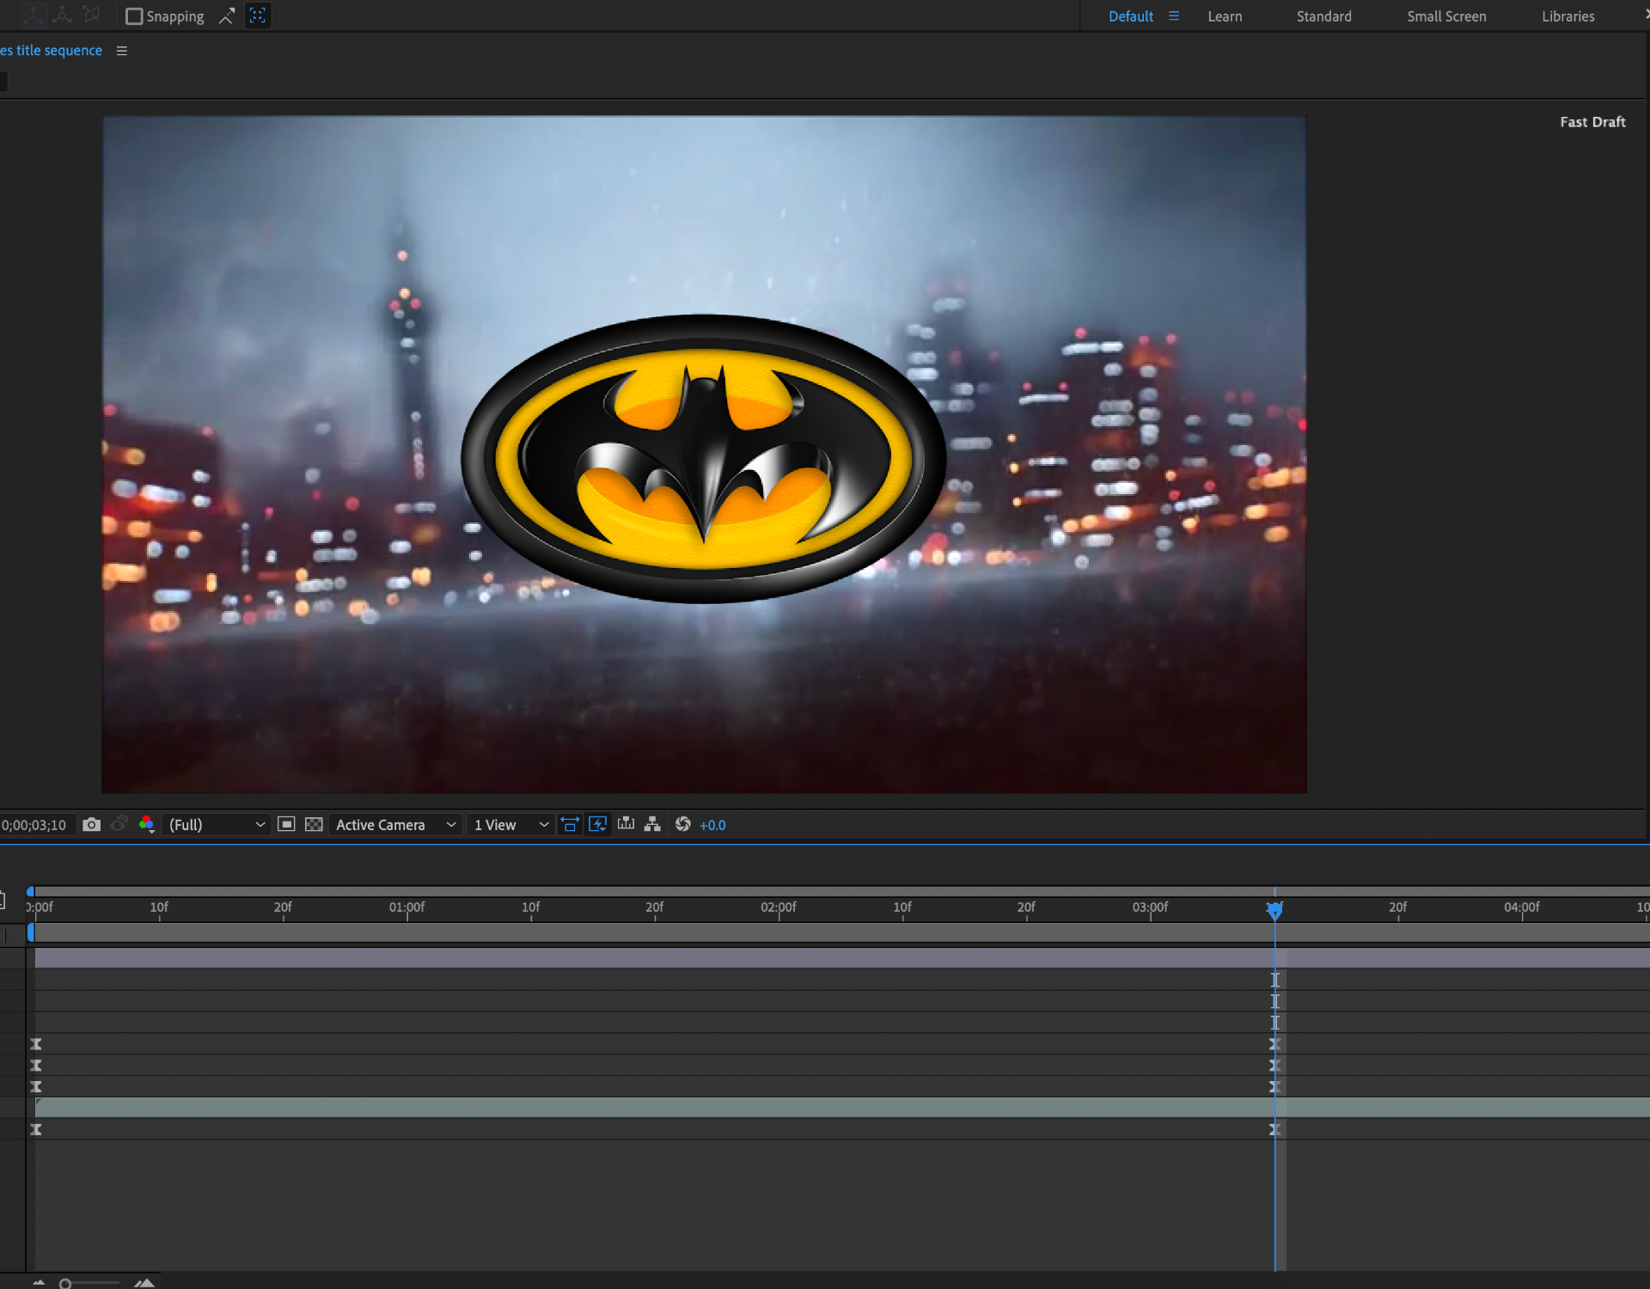Take a snapshot with camera icon
Image resolution: width=1650 pixels, height=1289 pixels.
[x=91, y=825]
